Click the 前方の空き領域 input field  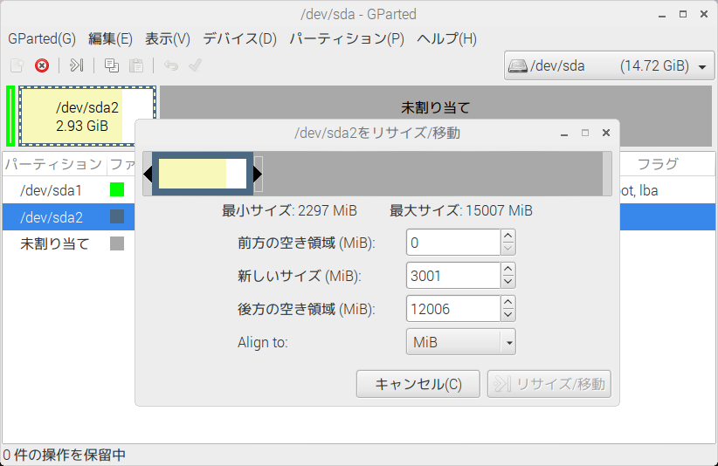452,243
